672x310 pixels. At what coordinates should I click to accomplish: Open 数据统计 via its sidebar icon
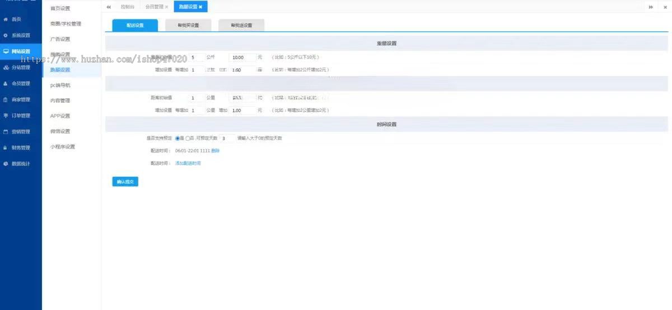(6, 164)
